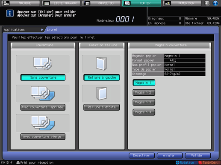Select Sans couverture option
This screenshot has width=221, height=165.
tap(43, 77)
